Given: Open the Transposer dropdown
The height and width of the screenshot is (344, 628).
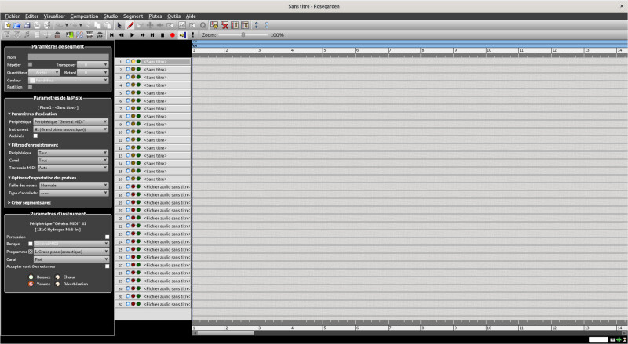Looking at the screenshot, I should pos(93,64).
